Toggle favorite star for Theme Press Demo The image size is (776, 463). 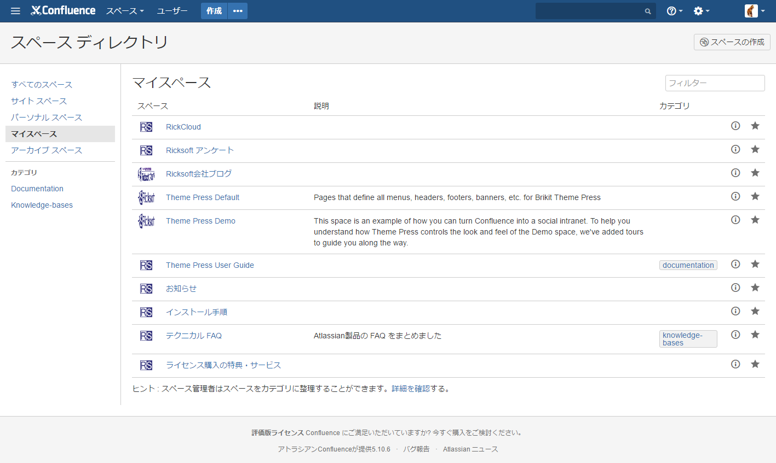[x=755, y=220]
